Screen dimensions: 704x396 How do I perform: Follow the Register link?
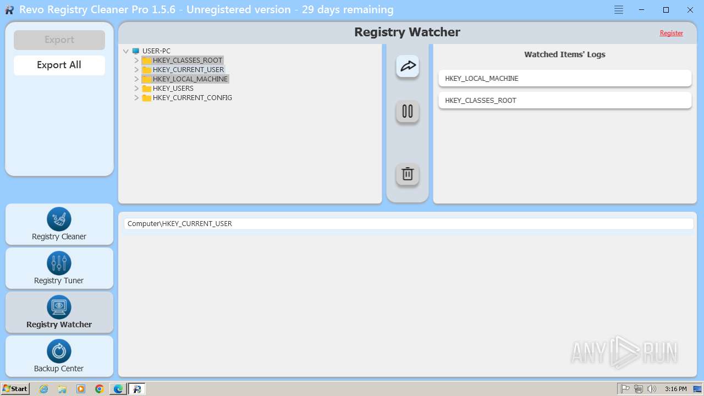[672, 33]
